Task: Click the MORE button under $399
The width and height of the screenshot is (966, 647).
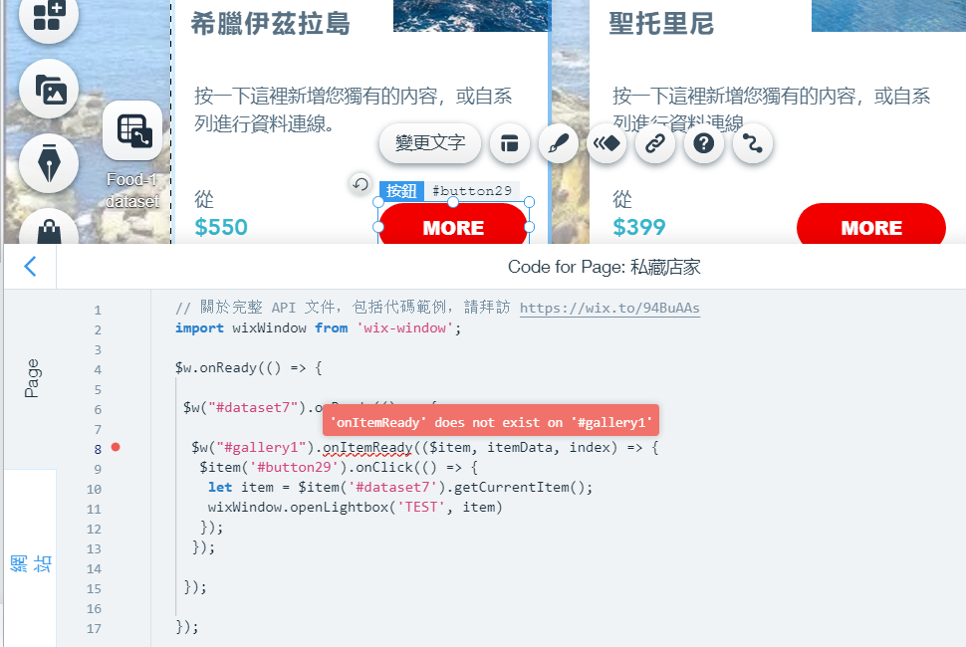Action: [870, 227]
